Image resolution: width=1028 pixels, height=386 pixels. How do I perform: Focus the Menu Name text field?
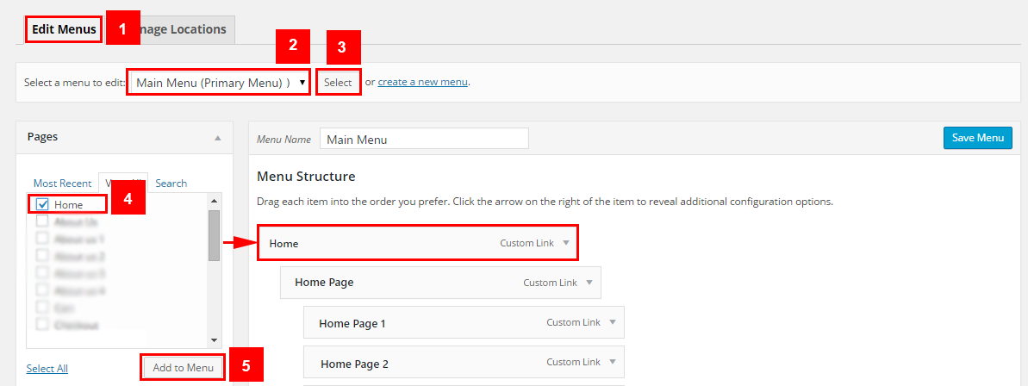click(x=424, y=139)
